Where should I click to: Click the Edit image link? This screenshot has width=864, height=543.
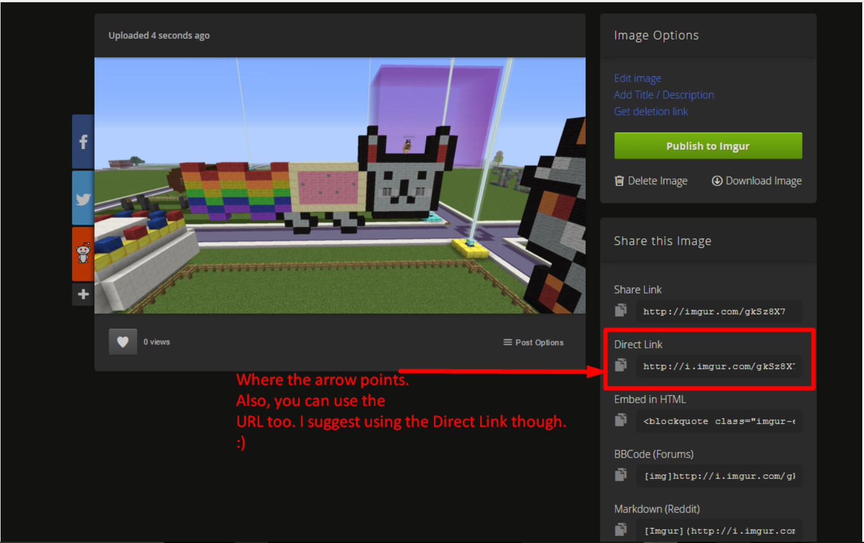(637, 78)
